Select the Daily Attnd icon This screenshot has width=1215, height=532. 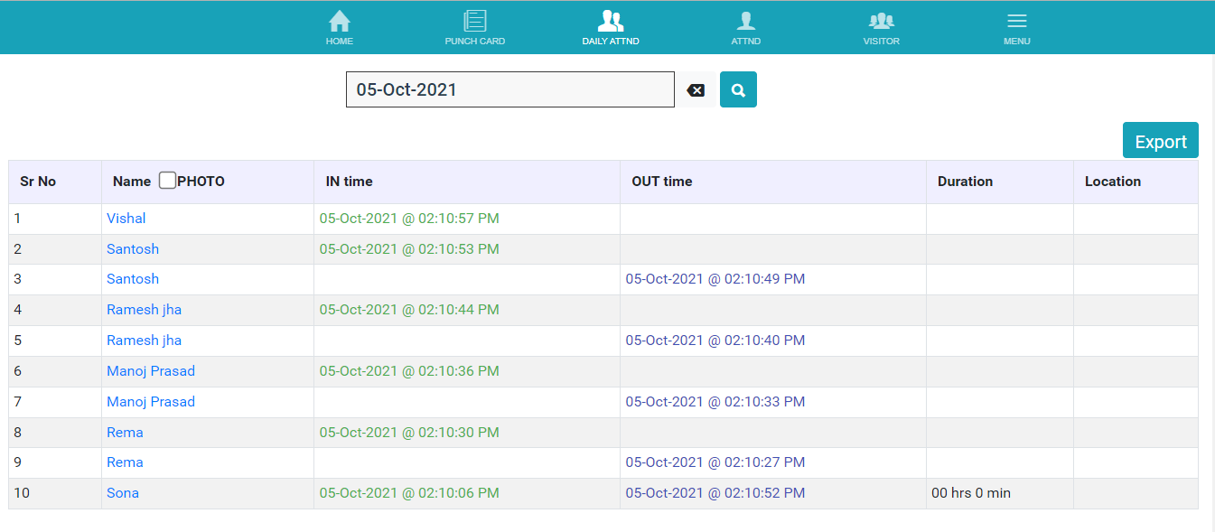click(611, 22)
